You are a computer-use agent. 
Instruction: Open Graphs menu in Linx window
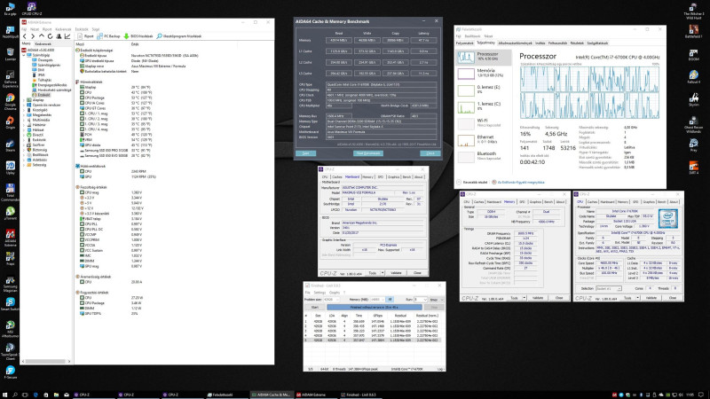335,293
